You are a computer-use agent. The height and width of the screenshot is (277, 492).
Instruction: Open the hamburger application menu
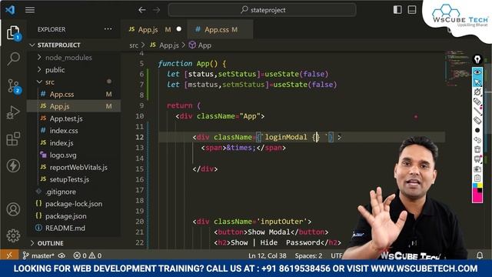pyautogui.click(x=30, y=10)
